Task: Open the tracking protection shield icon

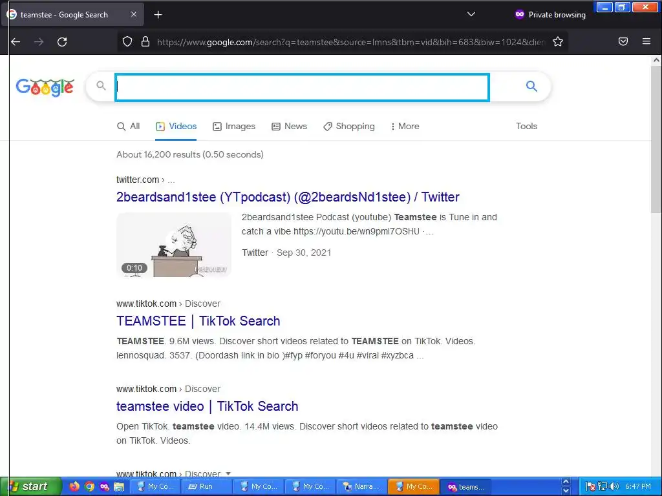Action: pyautogui.click(x=127, y=41)
